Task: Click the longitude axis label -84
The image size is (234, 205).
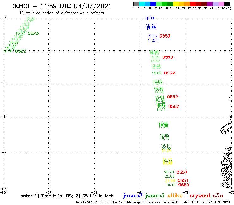Action: pos(94,192)
